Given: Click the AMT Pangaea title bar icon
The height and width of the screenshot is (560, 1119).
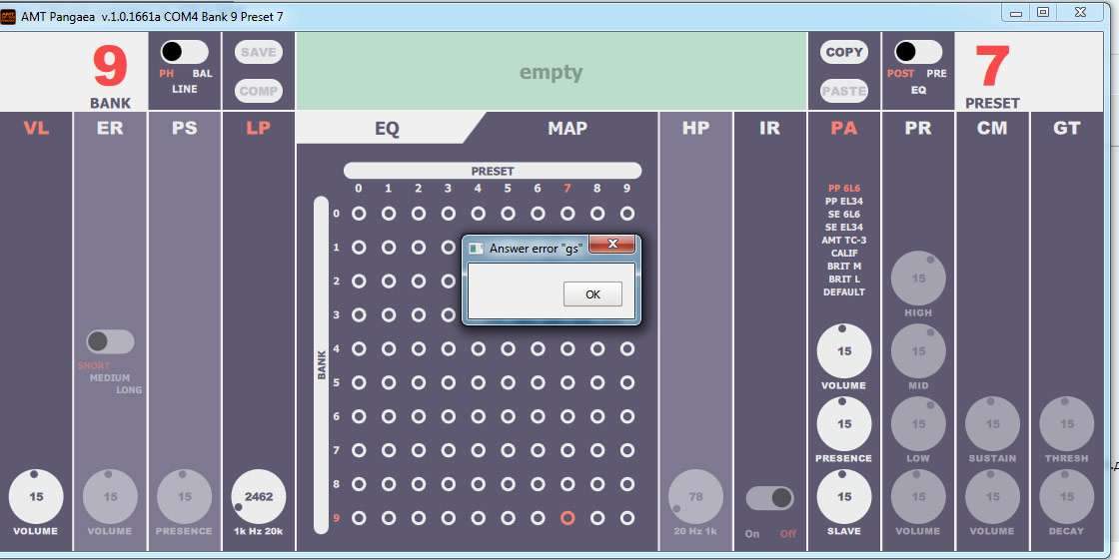Looking at the screenshot, I should click(x=9, y=16).
